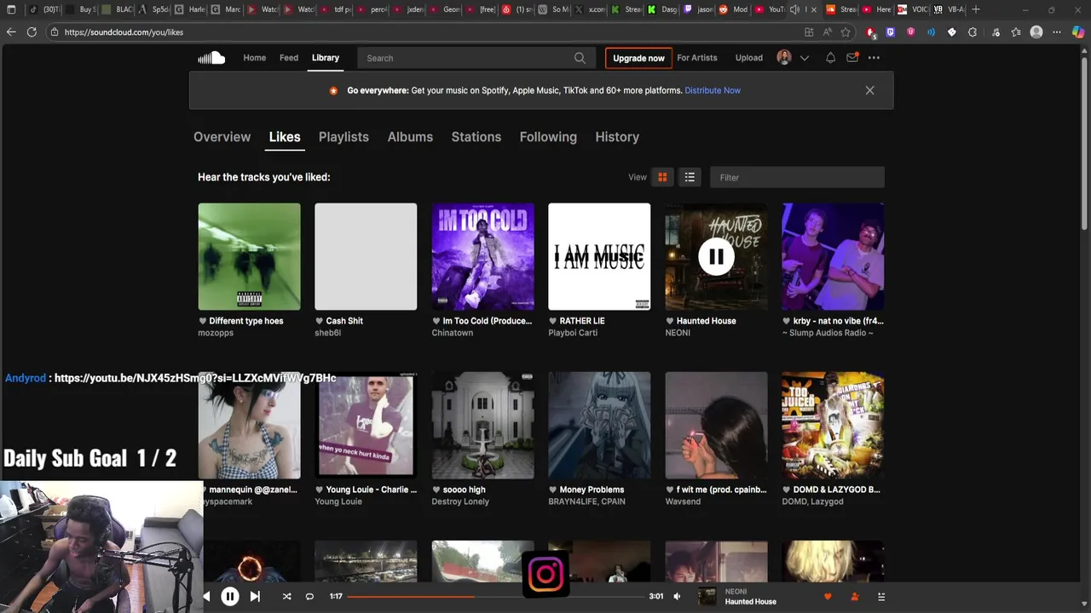Go to the previous track

206,597
